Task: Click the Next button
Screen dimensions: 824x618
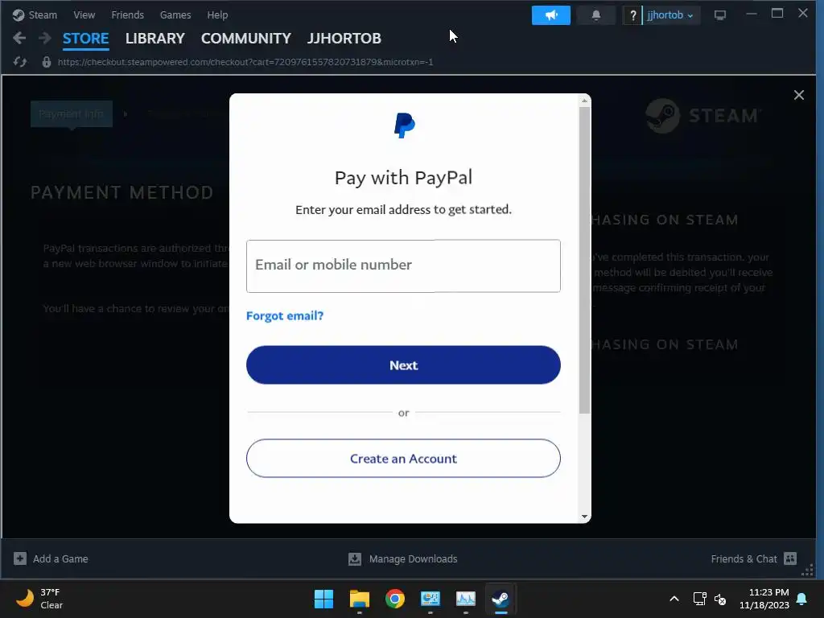Action: pos(403,365)
